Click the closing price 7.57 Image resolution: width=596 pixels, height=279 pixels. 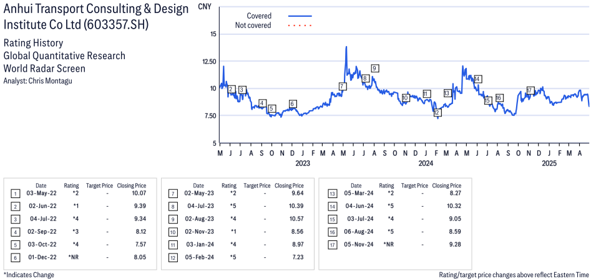(140, 245)
